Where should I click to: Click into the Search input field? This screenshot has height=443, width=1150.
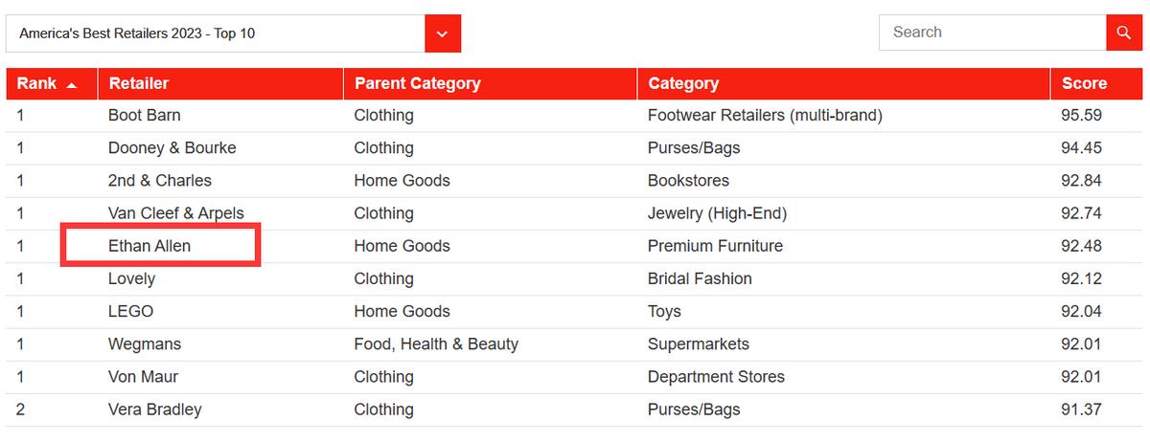(992, 33)
